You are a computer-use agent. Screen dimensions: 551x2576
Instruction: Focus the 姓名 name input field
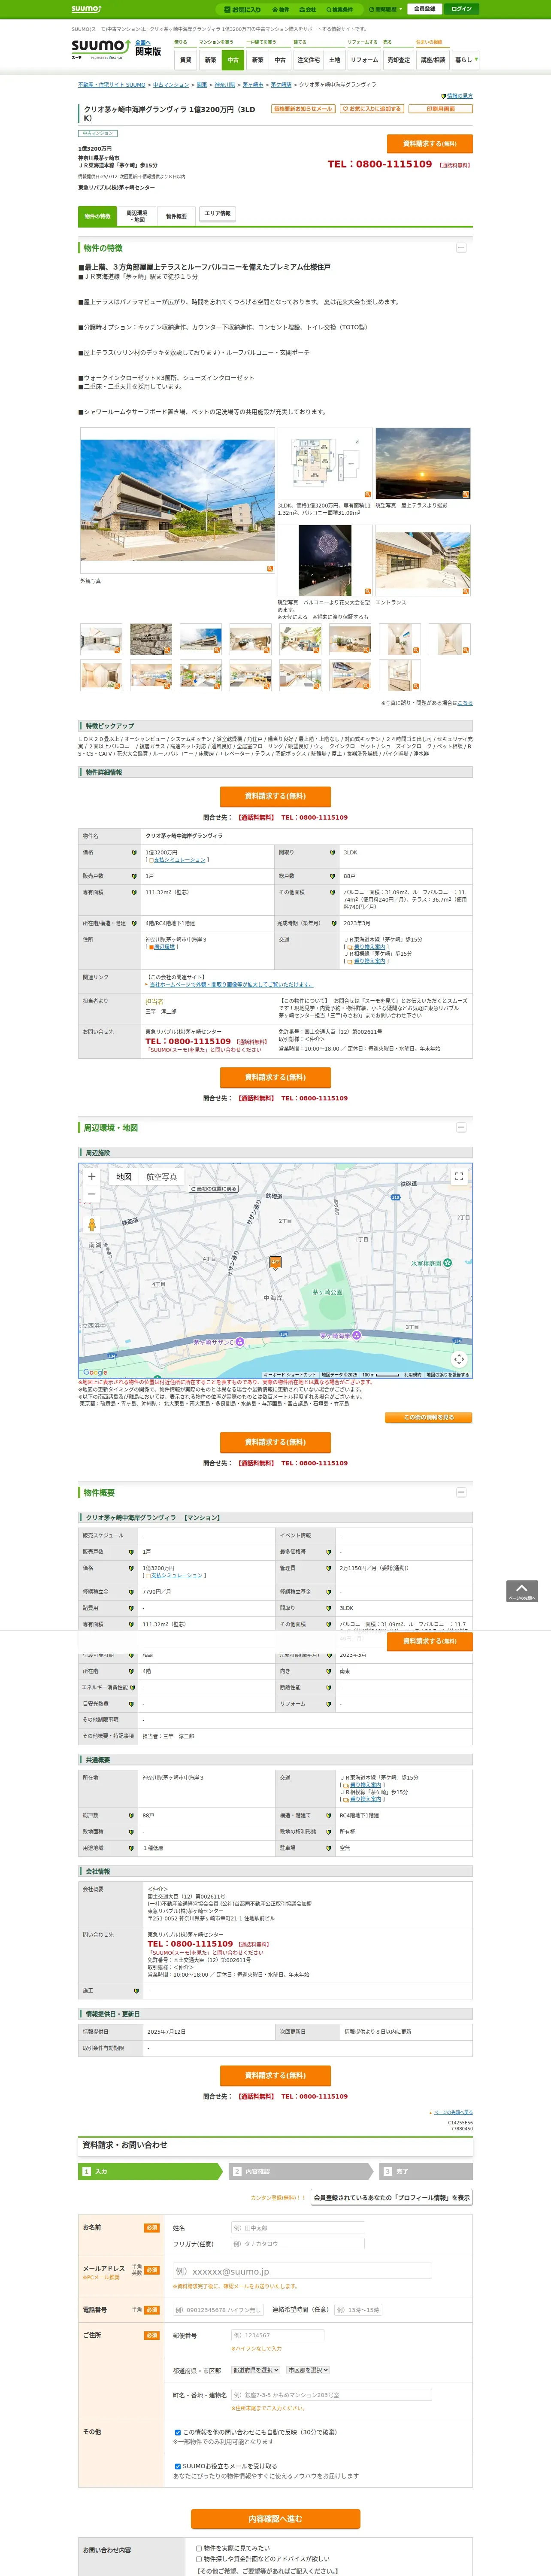click(x=298, y=2228)
